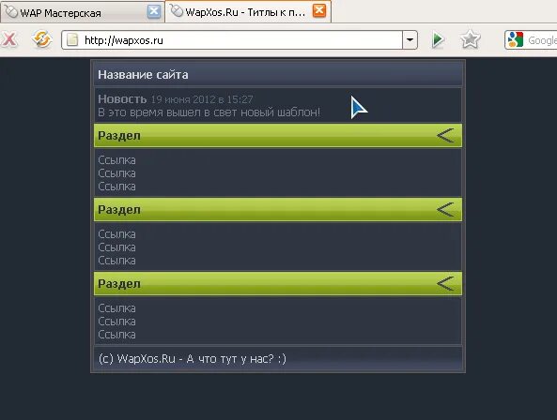557x420 pixels.
Task: Open first Ссылка under first Раздел
Action: (116, 160)
